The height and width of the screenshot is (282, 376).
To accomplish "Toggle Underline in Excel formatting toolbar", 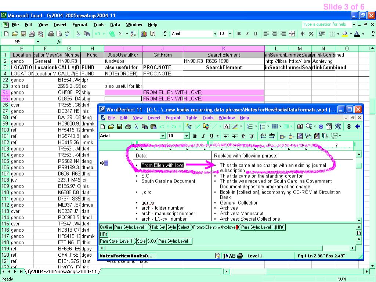I will tap(256, 34).
